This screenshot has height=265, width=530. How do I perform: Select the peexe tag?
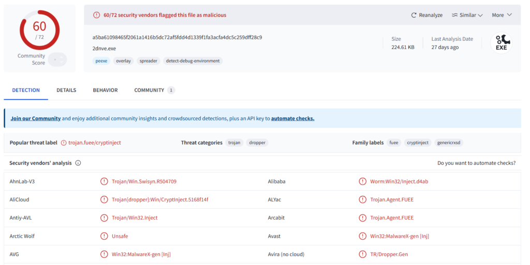[101, 61]
